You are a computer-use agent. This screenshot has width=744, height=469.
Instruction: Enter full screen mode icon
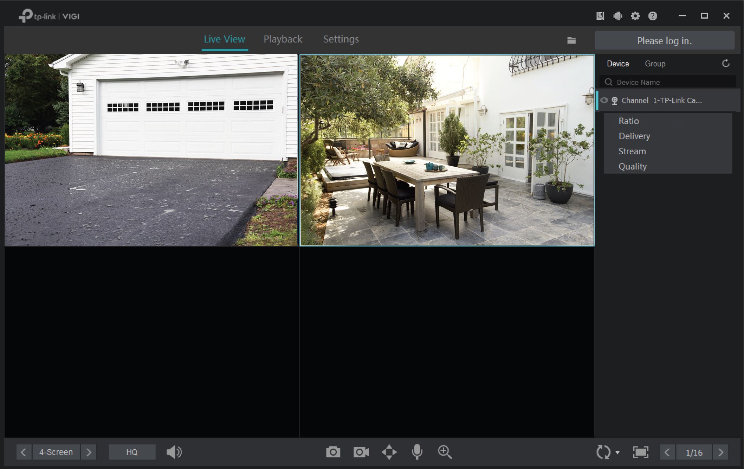coord(640,452)
